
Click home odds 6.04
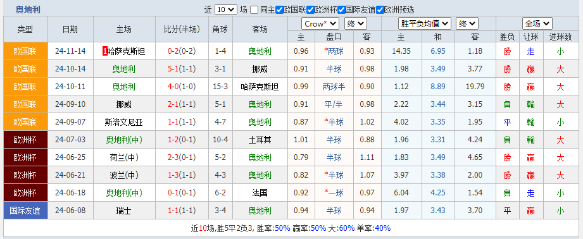click(401, 193)
